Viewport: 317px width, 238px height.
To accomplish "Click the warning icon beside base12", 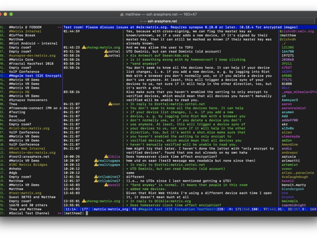I will [106, 185].
